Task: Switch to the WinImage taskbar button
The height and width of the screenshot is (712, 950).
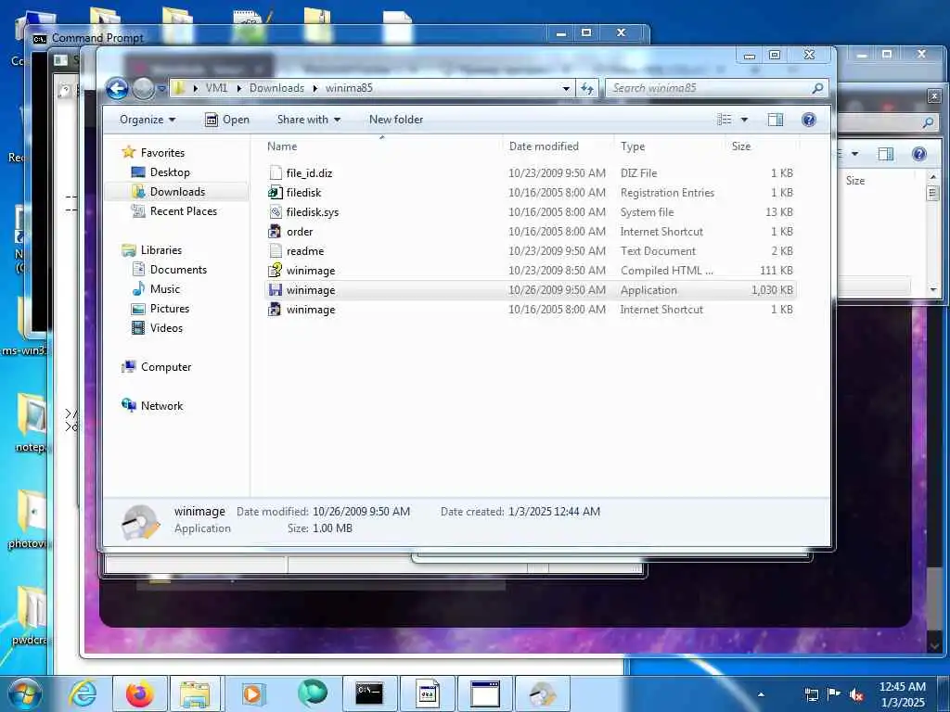Action: coord(542,693)
